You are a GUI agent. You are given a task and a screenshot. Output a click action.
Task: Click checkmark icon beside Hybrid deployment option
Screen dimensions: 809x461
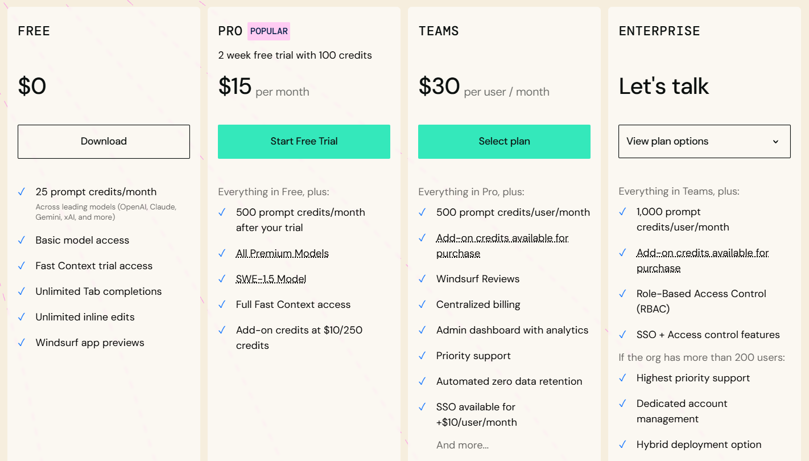pyautogui.click(x=622, y=444)
